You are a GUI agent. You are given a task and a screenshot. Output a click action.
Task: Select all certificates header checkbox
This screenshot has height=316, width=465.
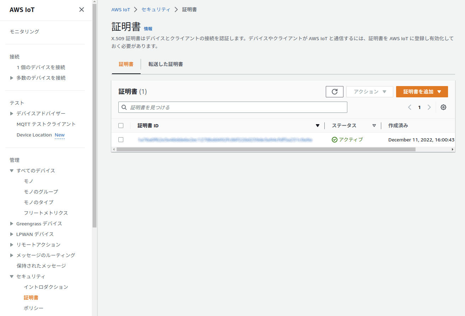[121, 126]
